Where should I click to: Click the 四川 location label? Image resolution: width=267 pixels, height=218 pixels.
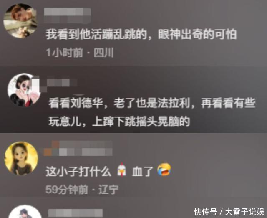coord(104,53)
